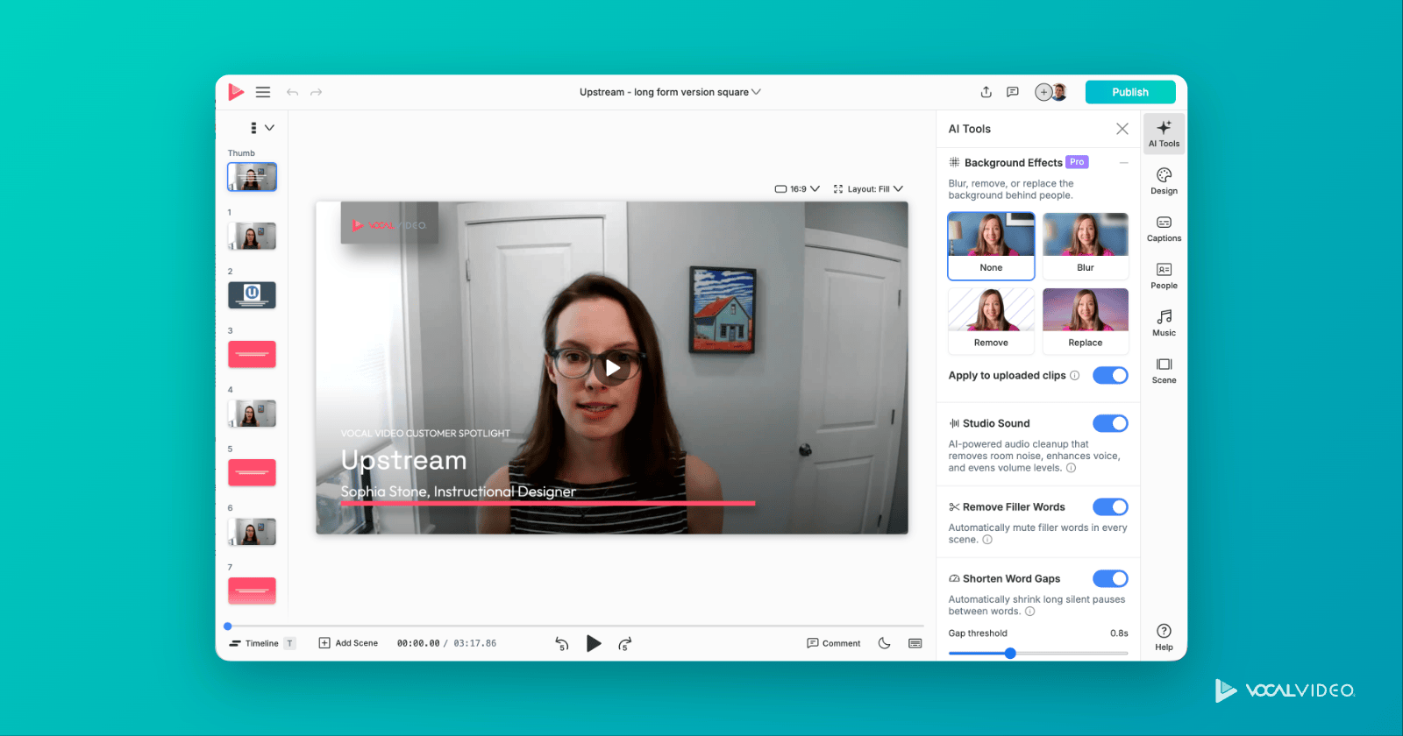1403x736 pixels.
Task: Open the Layout: Fill dropdown
Action: [x=868, y=188]
